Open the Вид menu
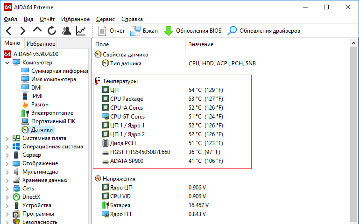 point(28,19)
